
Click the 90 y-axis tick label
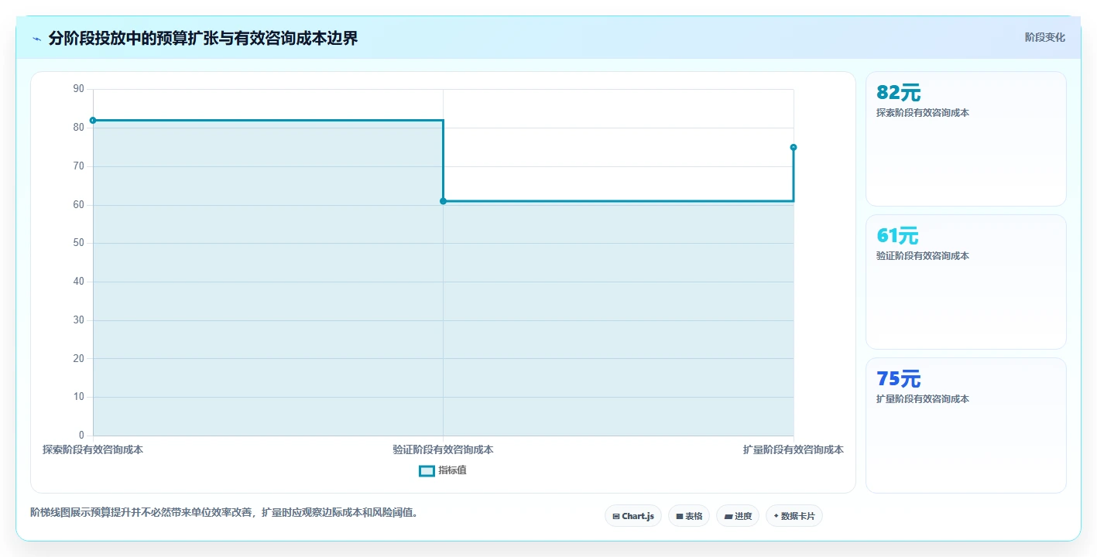click(x=78, y=89)
